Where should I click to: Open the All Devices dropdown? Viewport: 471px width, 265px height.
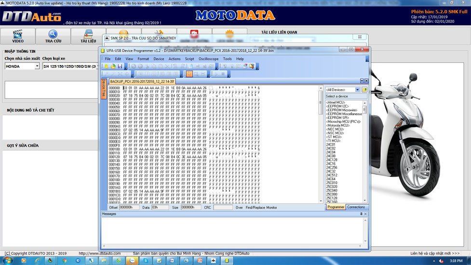357,90
